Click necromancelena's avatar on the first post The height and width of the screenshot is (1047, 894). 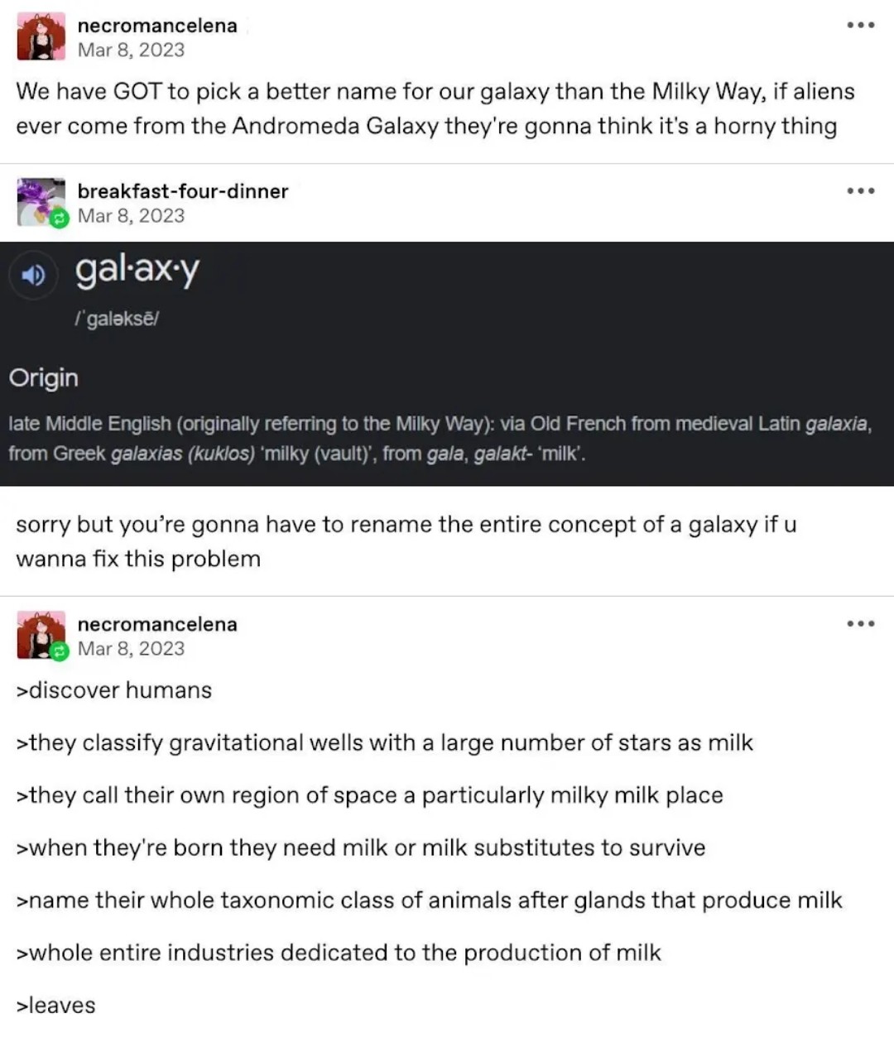(x=41, y=37)
